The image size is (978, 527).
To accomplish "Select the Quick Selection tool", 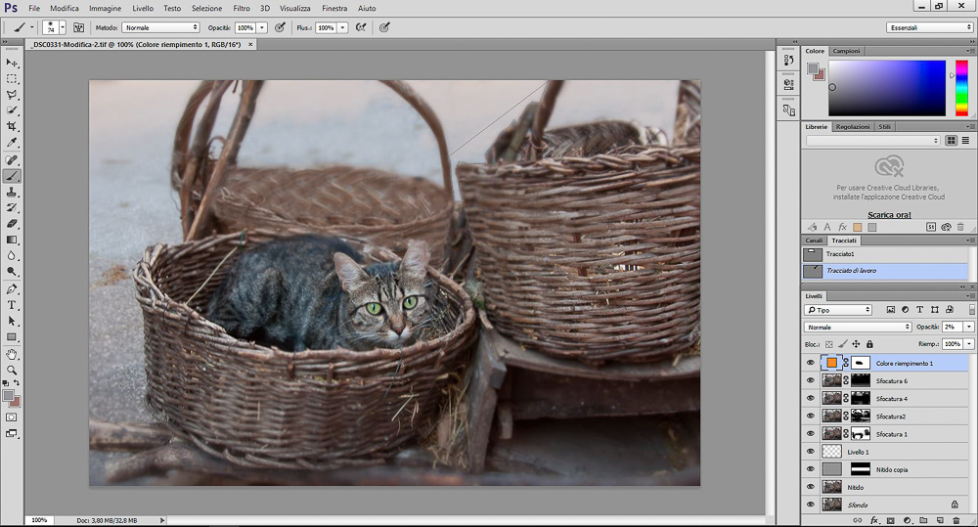I will (12, 110).
